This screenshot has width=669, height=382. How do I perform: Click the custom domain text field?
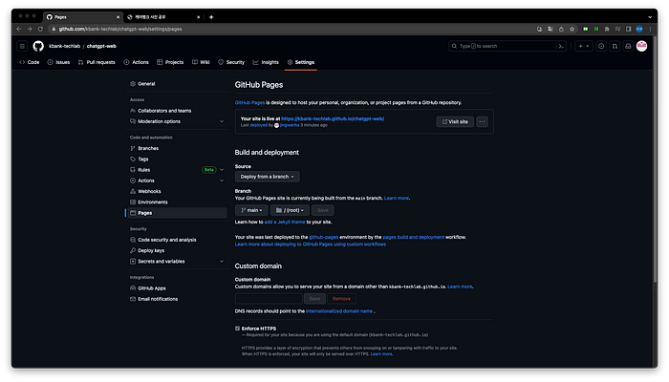[x=268, y=298]
